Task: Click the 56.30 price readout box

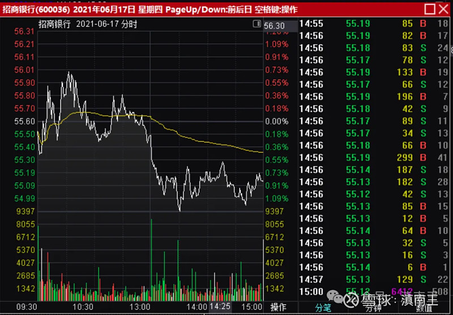Action: point(280,26)
